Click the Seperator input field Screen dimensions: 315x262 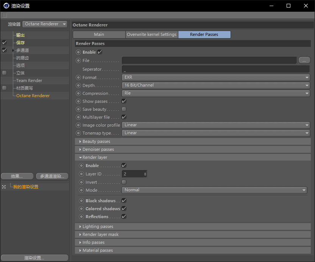coord(216,69)
